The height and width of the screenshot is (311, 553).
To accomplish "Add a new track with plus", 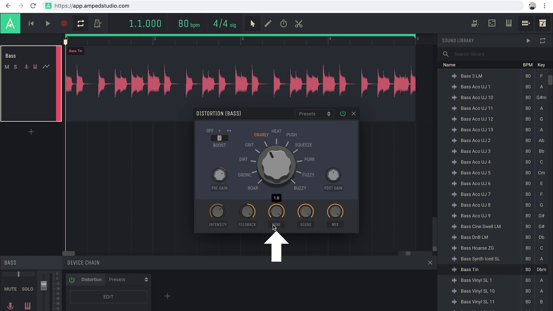I will (31, 132).
